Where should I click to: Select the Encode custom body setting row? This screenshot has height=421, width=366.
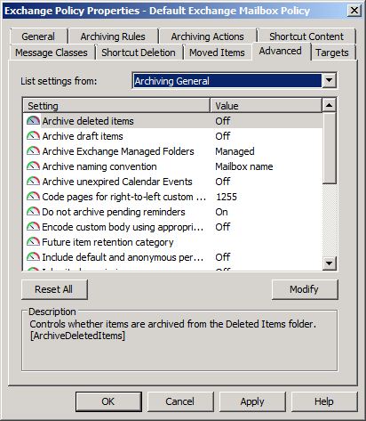pos(173,227)
